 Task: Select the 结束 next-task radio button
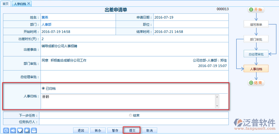131,115
